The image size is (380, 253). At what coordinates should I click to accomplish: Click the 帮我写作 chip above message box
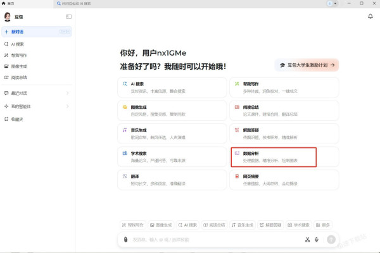point(133,225)
